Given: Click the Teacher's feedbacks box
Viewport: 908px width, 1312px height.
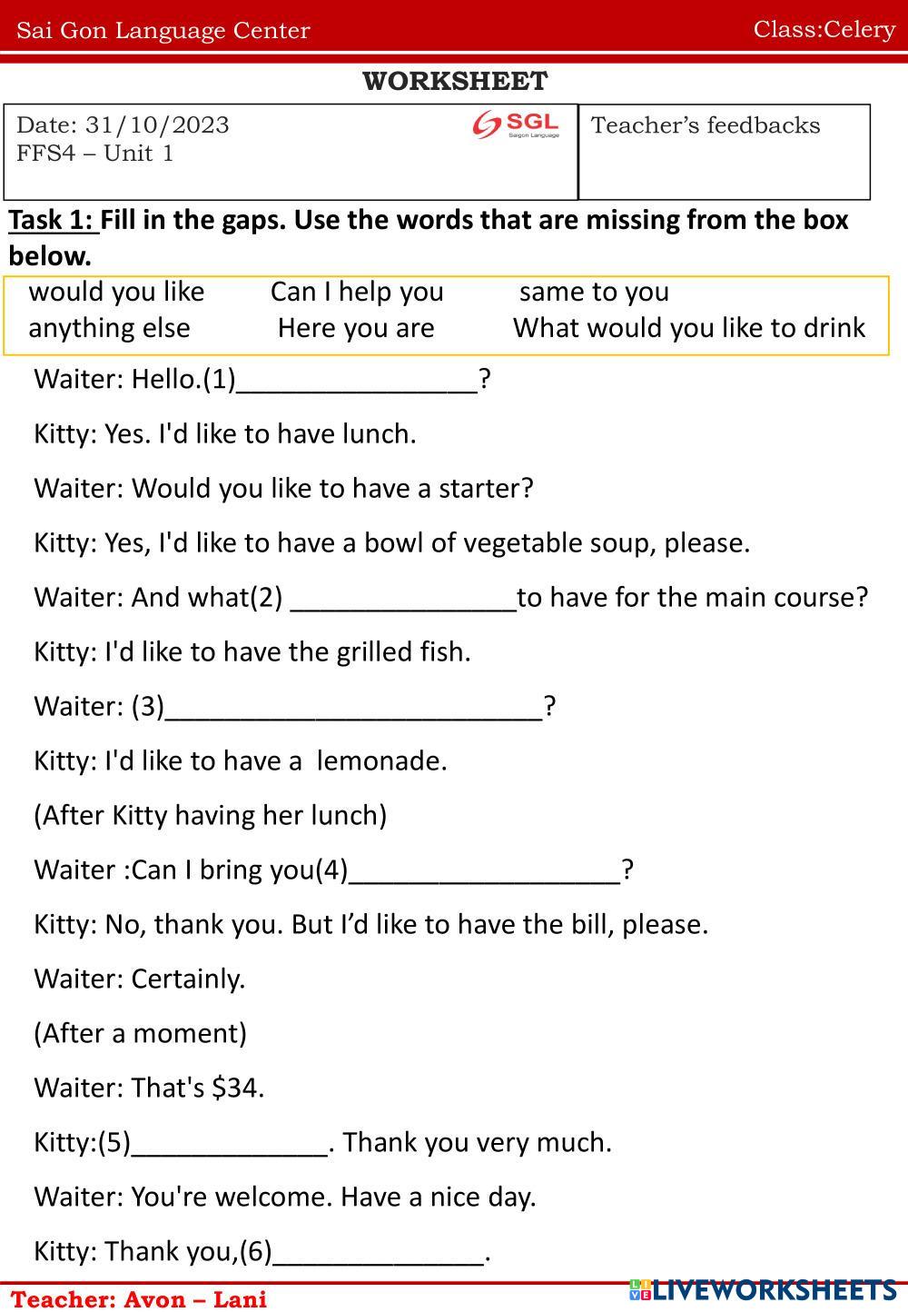Looking at the screenshot, I should 724,152.
